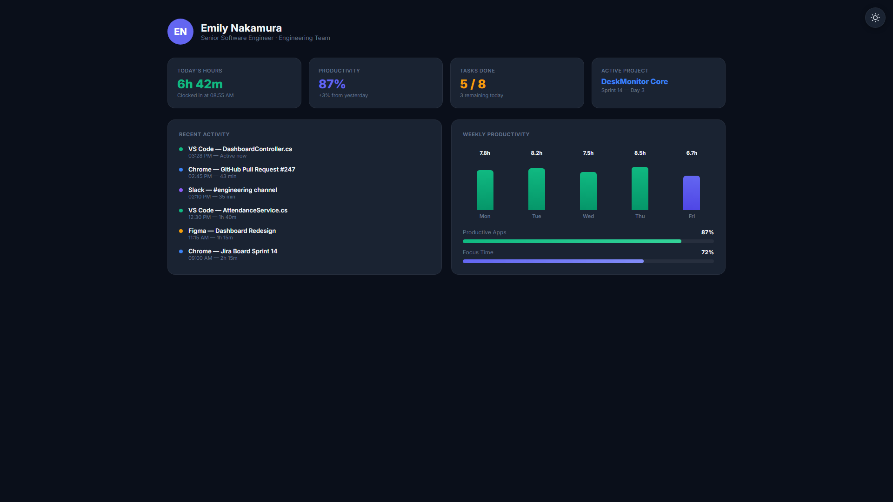Click the Productive Apps label

pos(484,232)
